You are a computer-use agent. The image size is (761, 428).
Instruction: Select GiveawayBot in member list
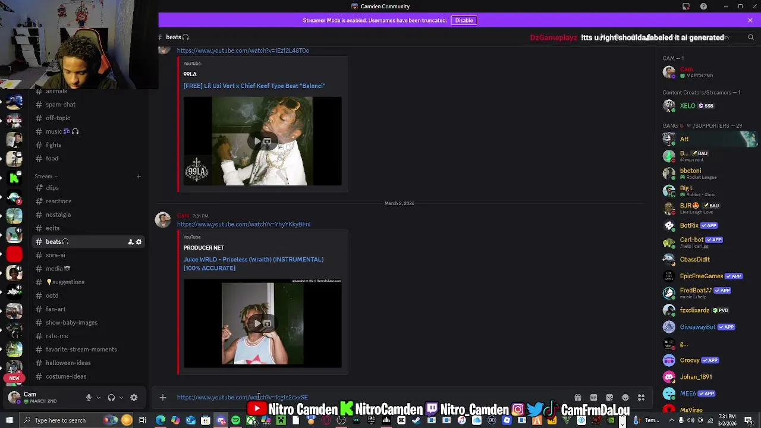[x=707, y=327]
